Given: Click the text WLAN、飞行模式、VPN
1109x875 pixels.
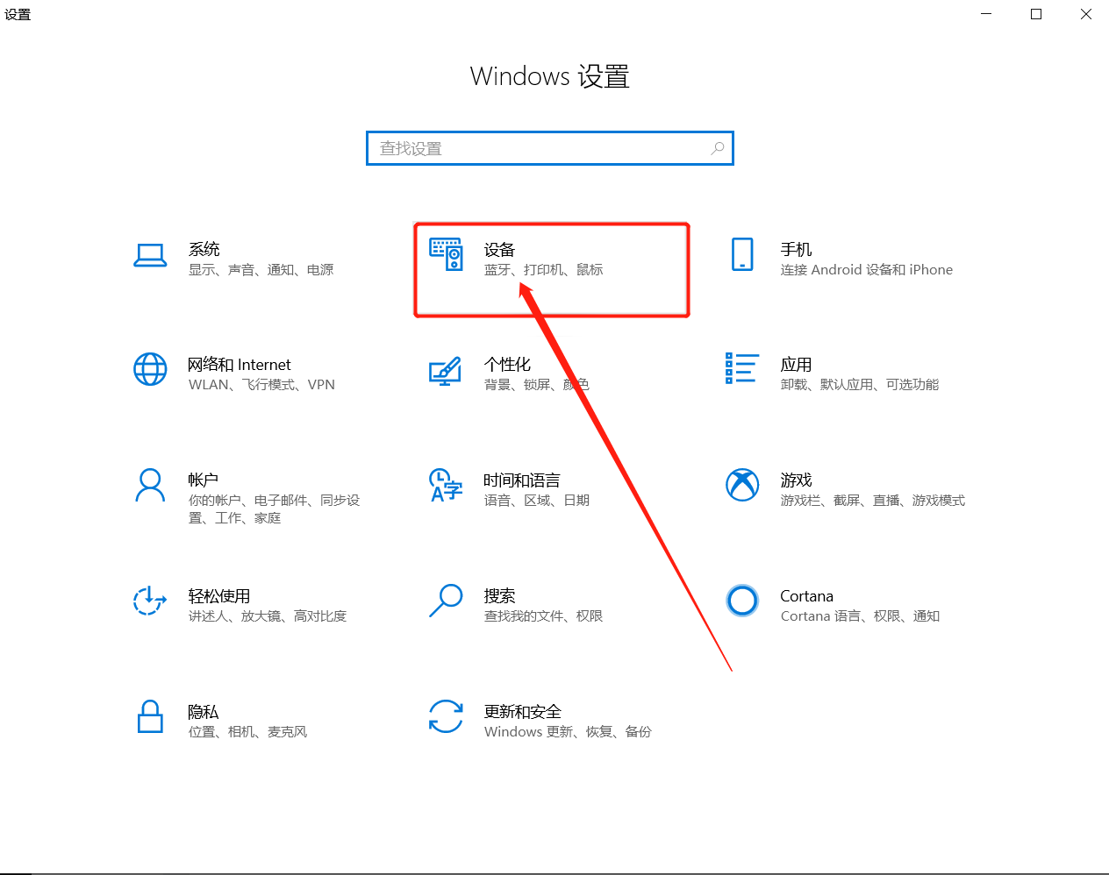Looking at the screenshot, I should pos(261,385).
